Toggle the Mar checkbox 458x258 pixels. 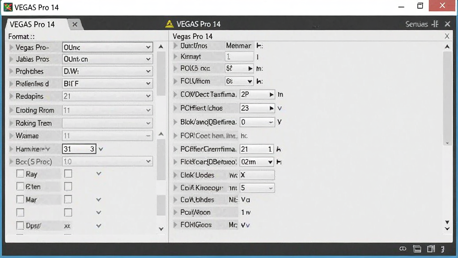(20, 199)
